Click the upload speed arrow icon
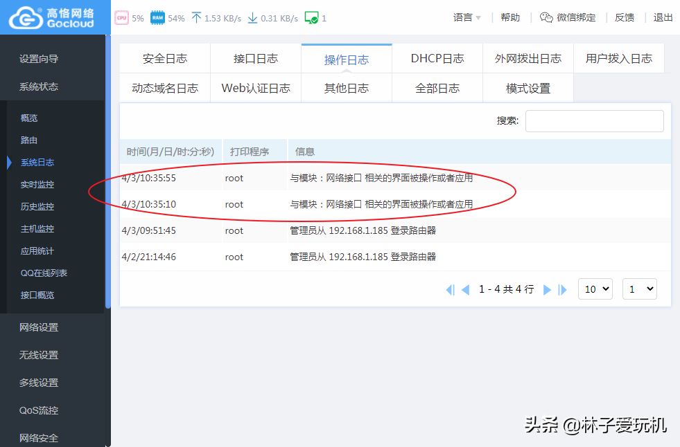This screenshot has width=680, height=447. click(196, 18)
